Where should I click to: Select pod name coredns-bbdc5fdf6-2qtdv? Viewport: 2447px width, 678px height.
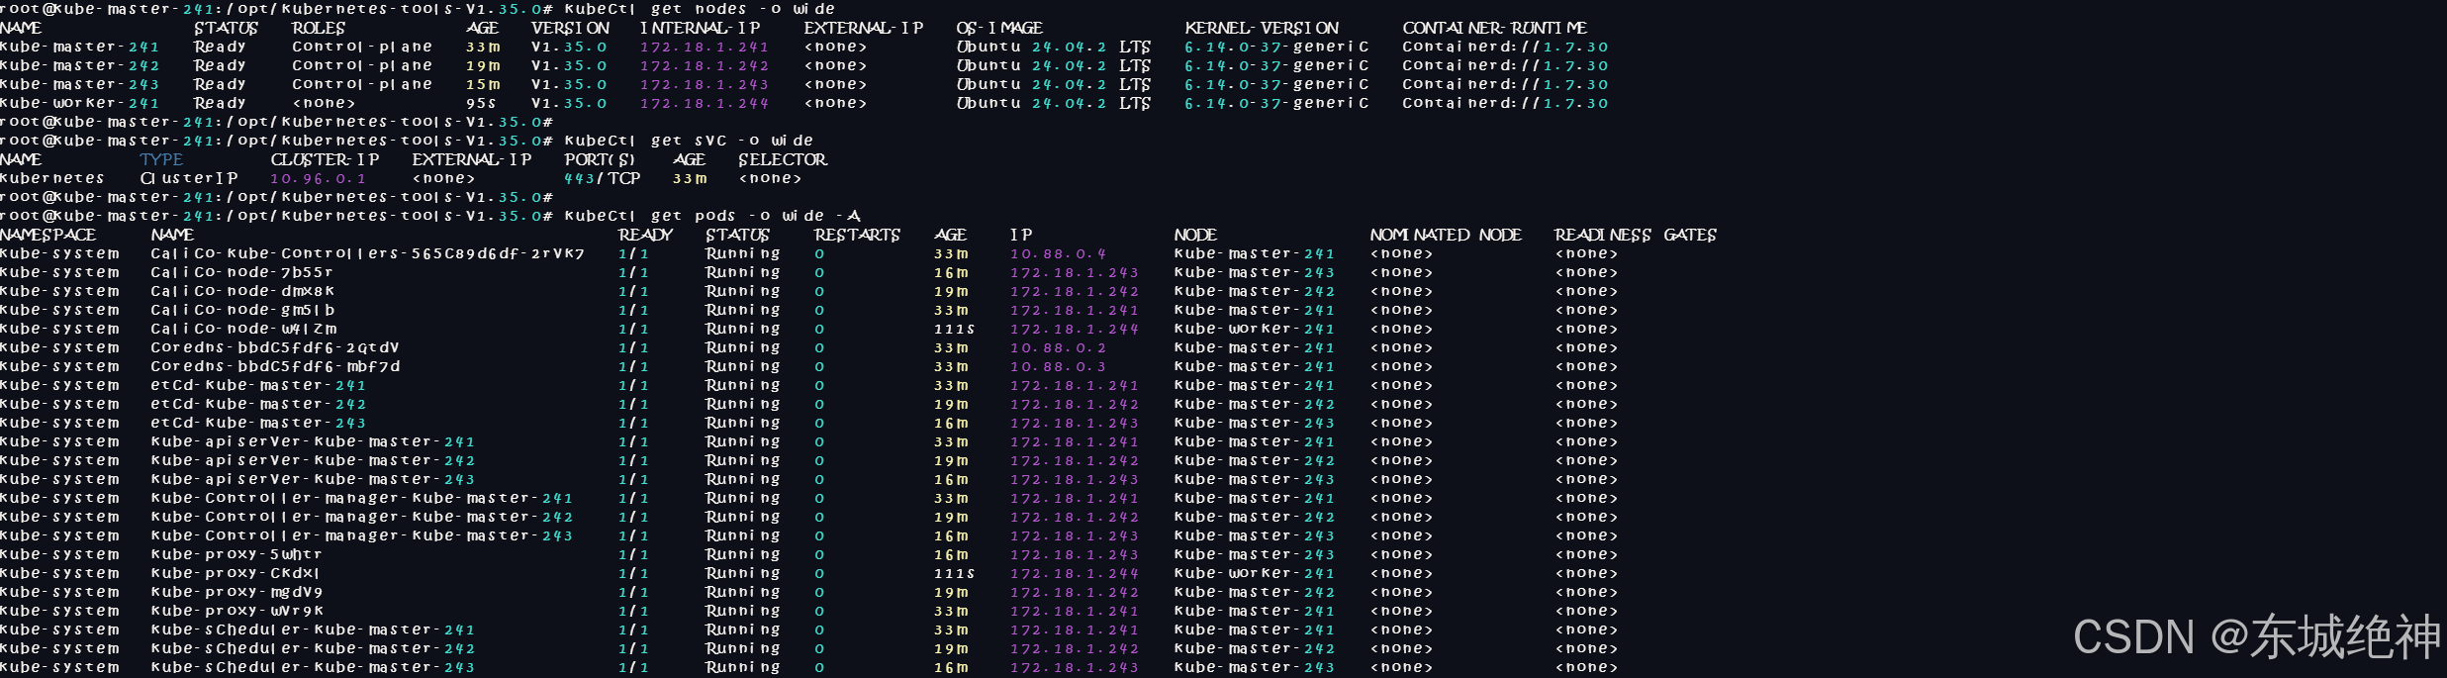tap(275, 348)
